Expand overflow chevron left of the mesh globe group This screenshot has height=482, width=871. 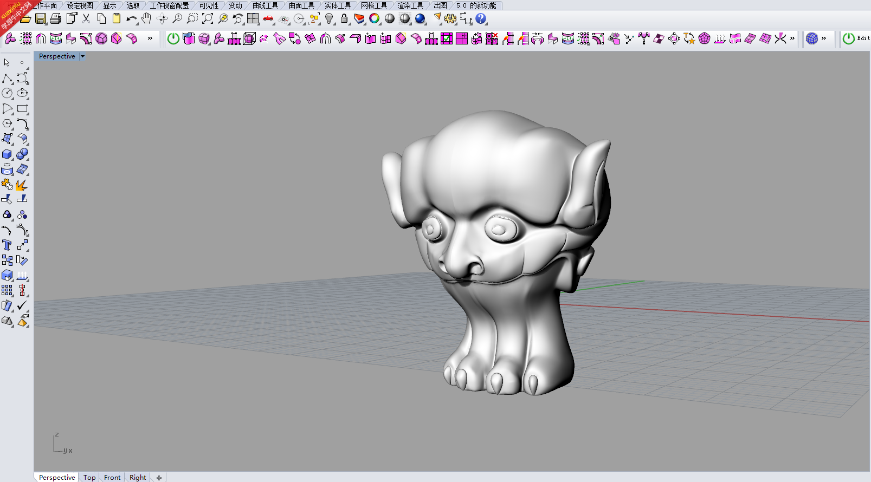click(x=792, y=38)
